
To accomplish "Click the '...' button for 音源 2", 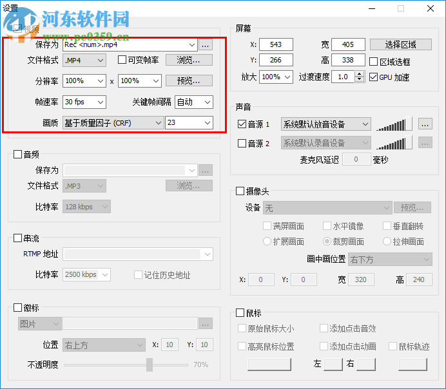I will (425, 143).
